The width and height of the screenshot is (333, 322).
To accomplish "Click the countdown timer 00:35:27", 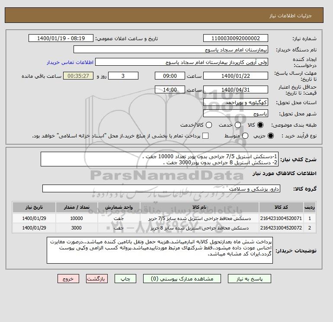I will [x=78, y=76].
